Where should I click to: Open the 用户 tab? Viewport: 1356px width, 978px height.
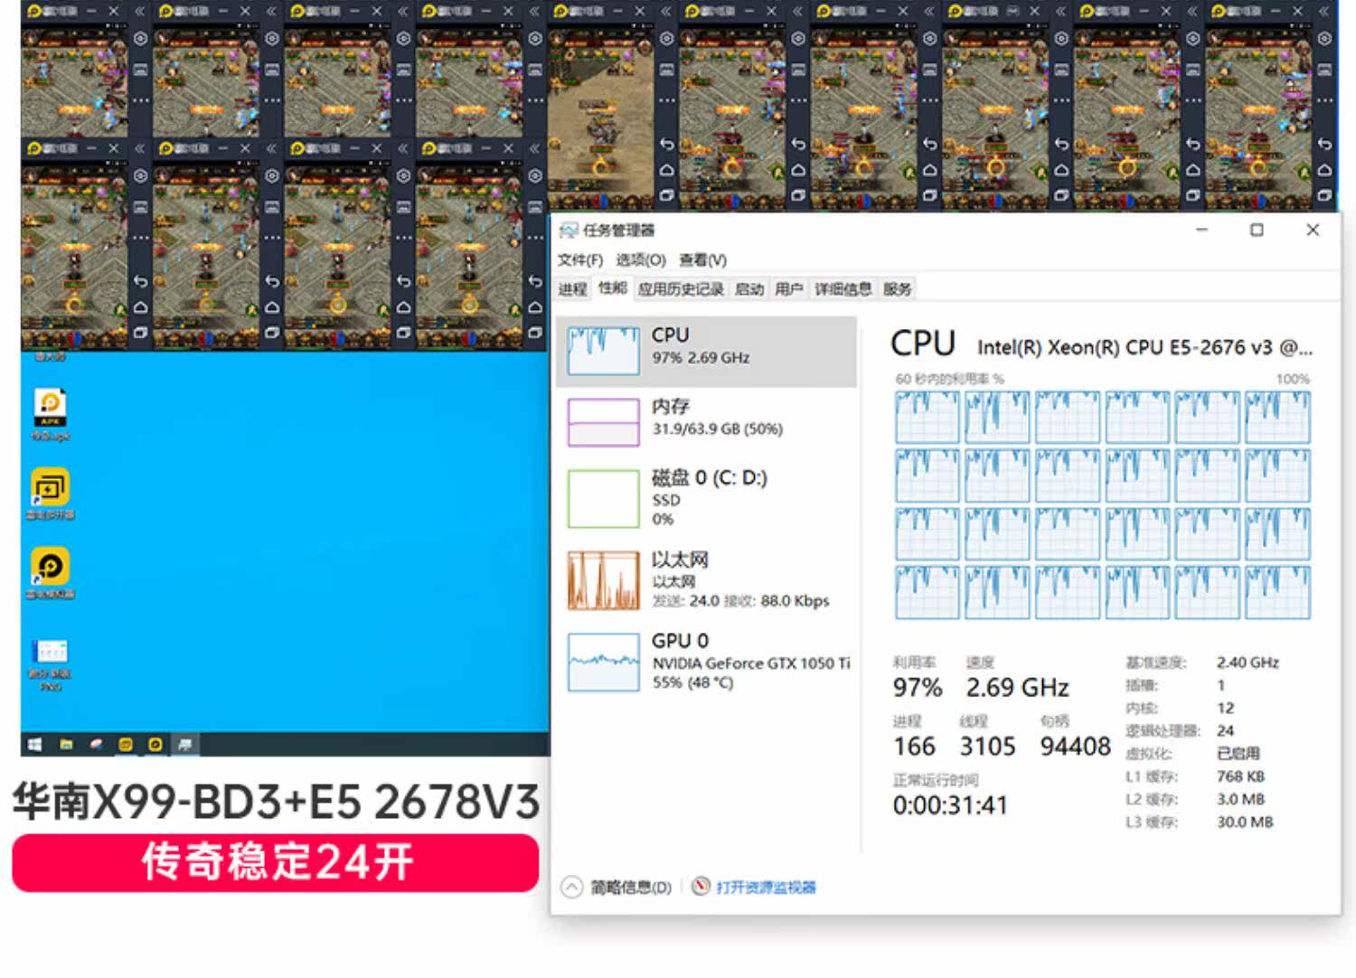789,289
